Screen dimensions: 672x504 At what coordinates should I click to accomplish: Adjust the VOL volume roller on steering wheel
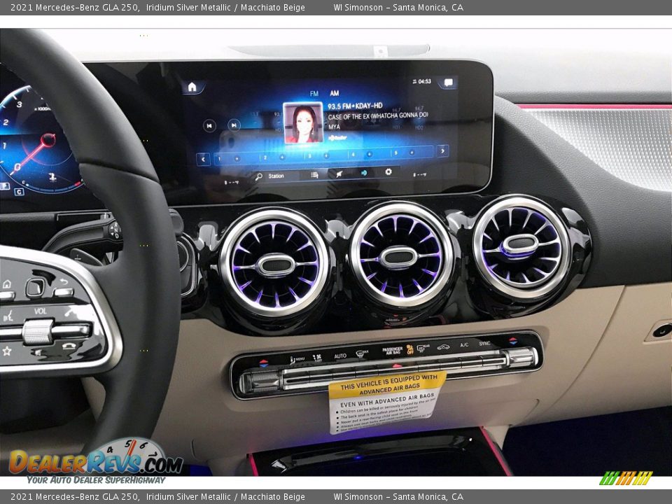(x=38, y=330)
